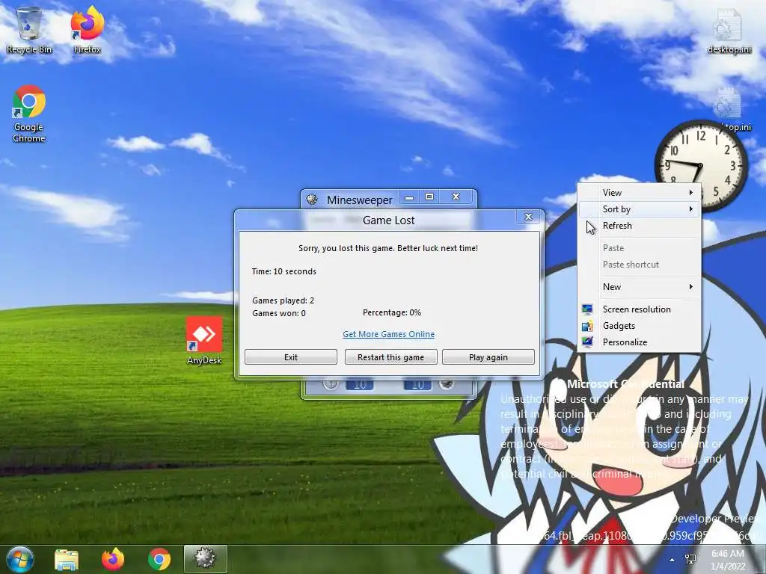Close the Minesweeper window
The width and height of the screenshot is (766, 574).
coord(456,197)
